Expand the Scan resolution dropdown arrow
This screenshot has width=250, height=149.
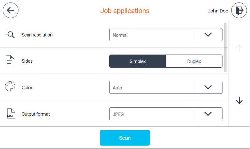208,35
